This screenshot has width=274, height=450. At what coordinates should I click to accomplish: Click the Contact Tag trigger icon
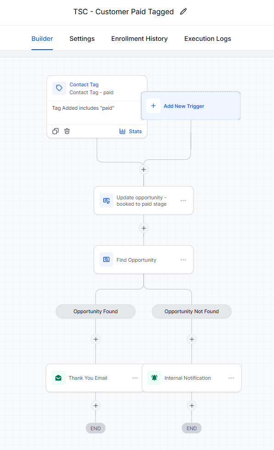(59, 88)
